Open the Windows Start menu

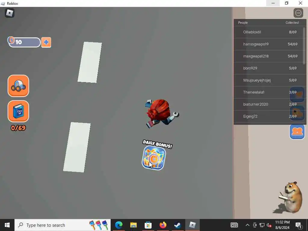pos(7,225)
